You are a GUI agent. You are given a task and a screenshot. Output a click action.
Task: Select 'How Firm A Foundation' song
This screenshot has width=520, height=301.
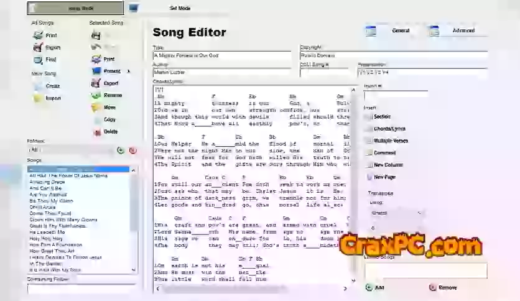tap(56, 245)
